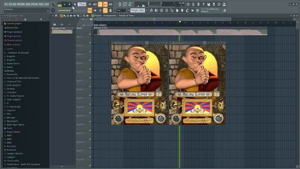Click the Stop transport button
This screenshot has height=169, width=300.
(x=69, y=4)
